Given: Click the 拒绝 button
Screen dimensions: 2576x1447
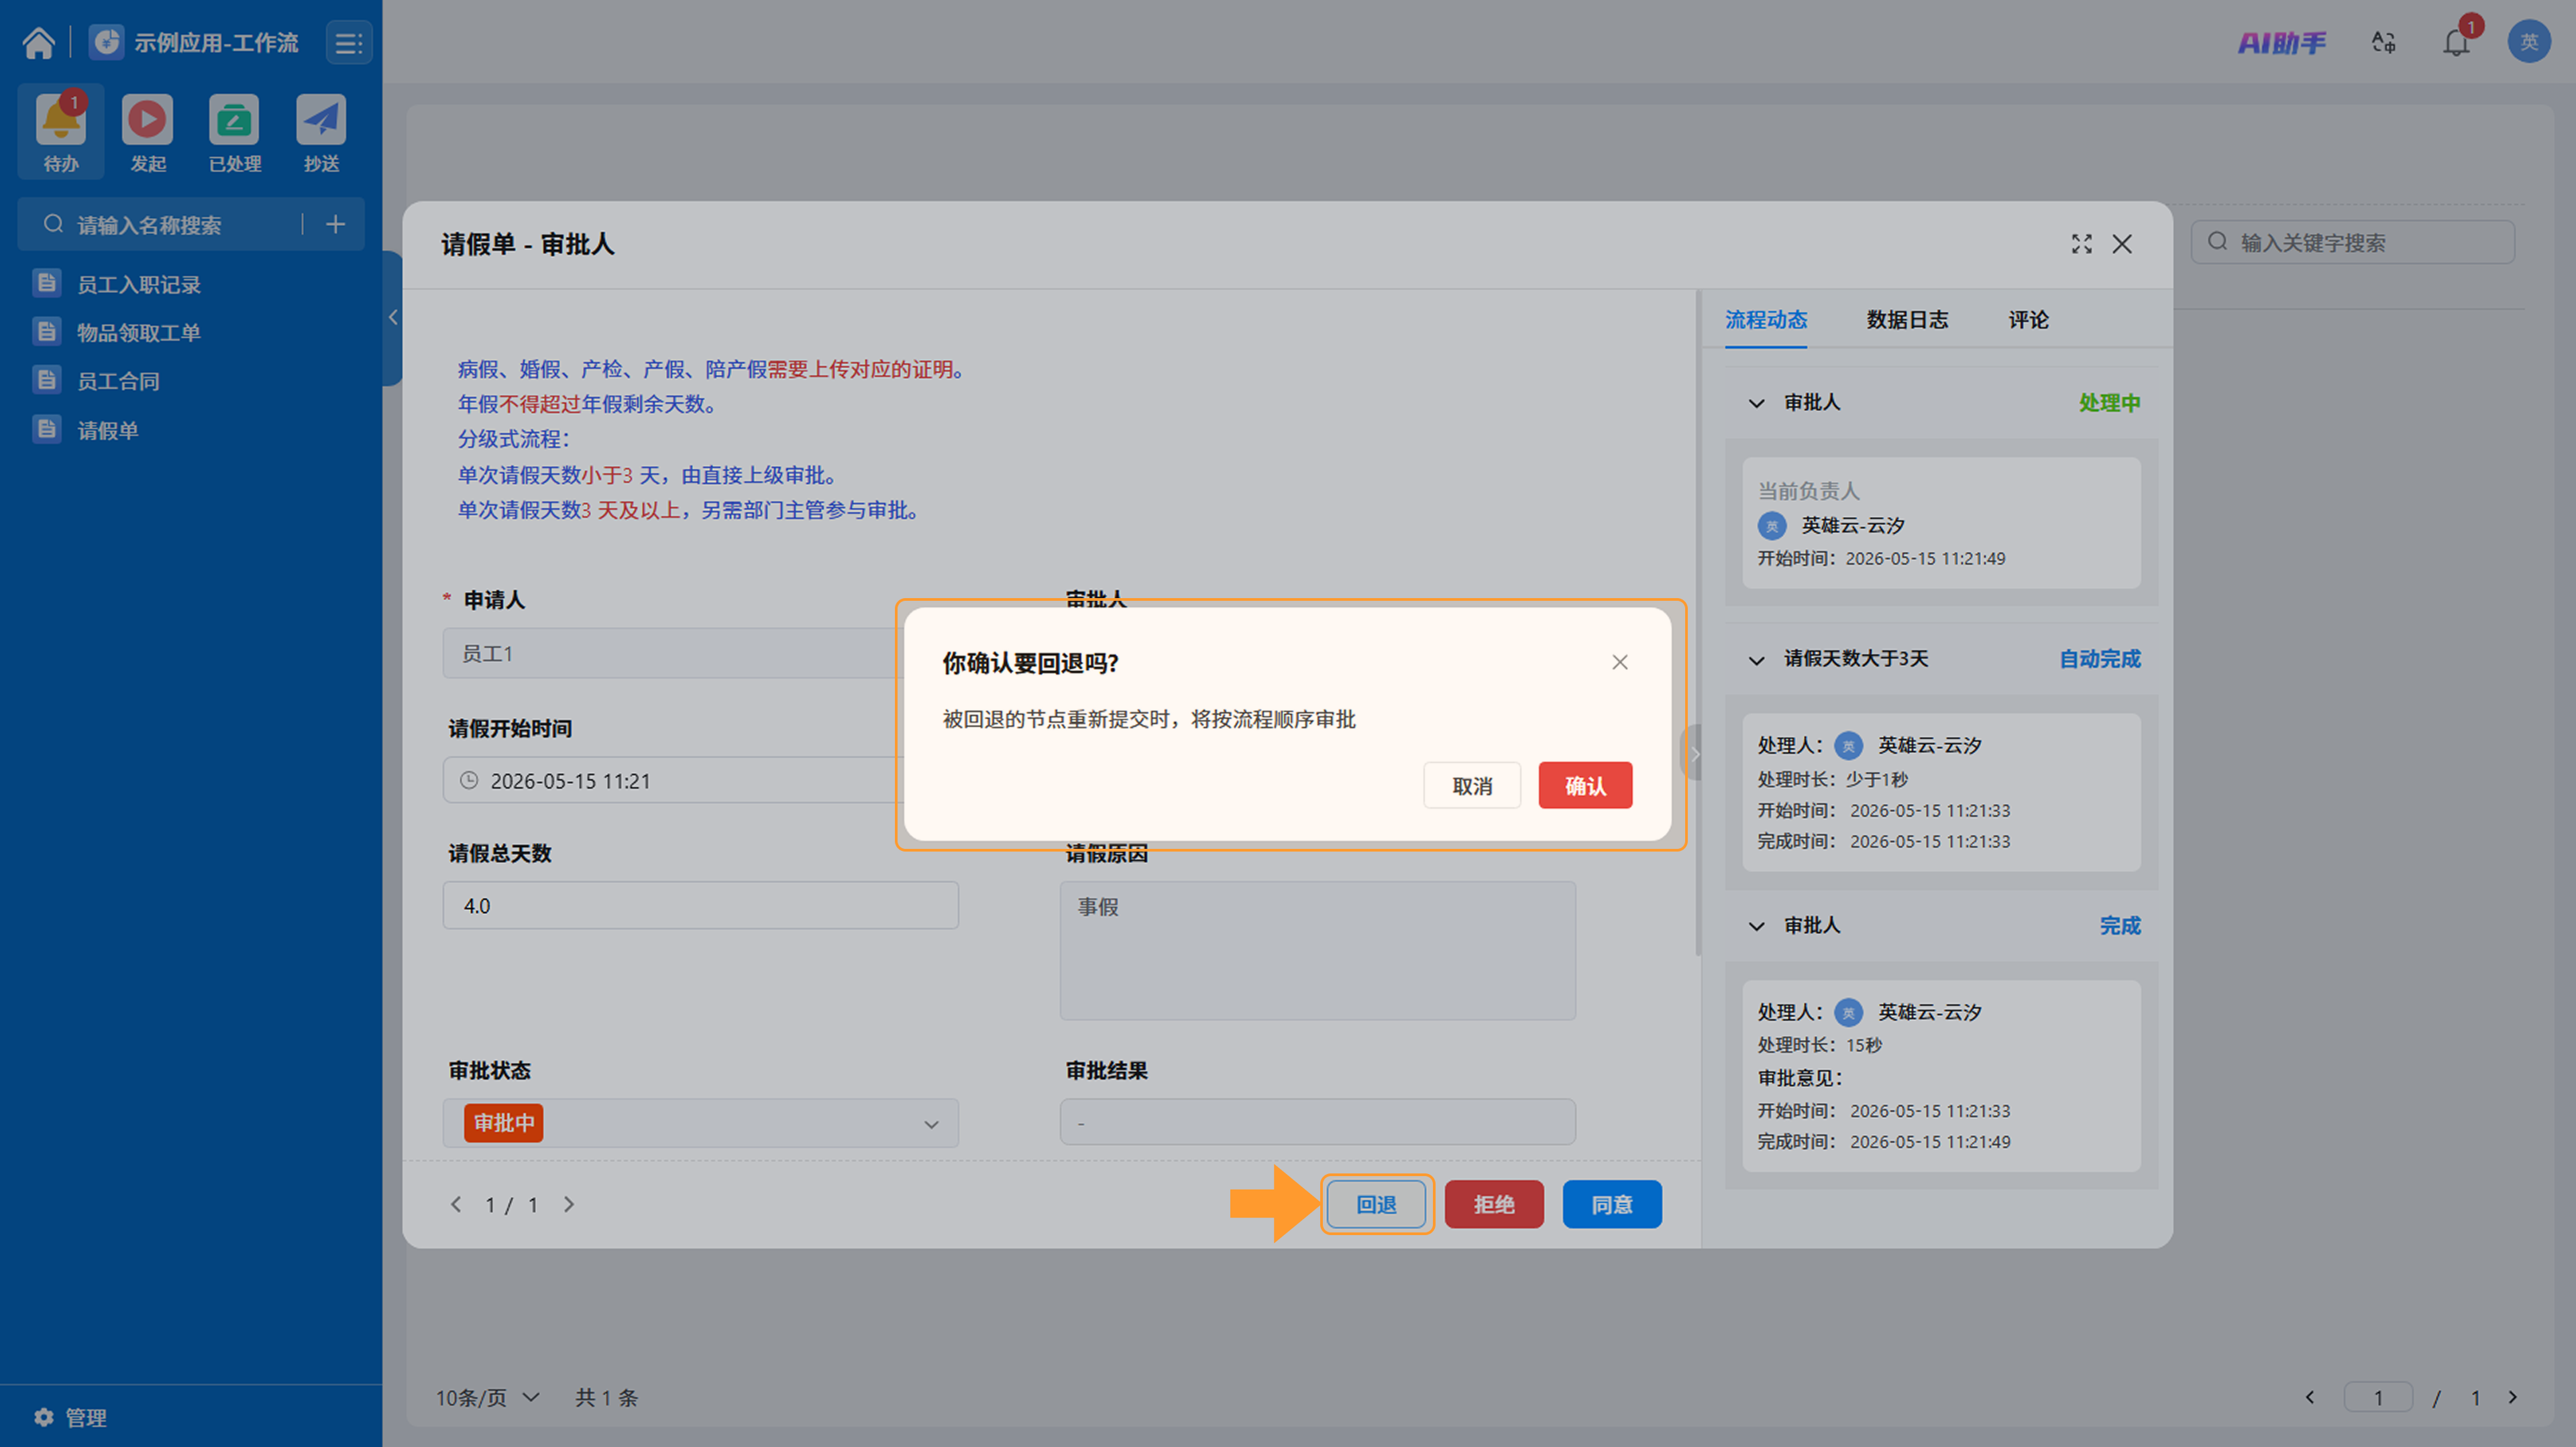Looking at the screenshot, I should (1494, 1204).
